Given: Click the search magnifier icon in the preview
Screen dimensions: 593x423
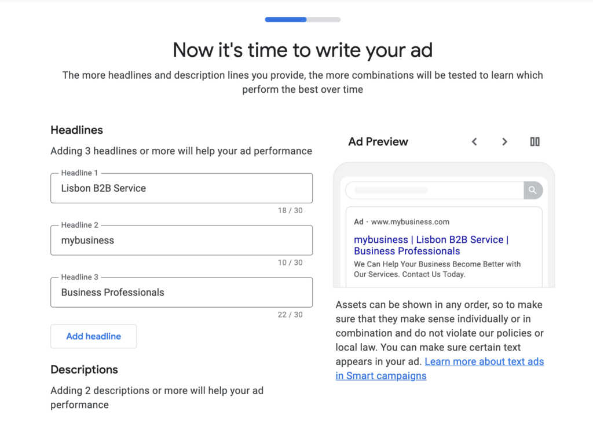Looking at the screenshot, I should coord(532,190).
